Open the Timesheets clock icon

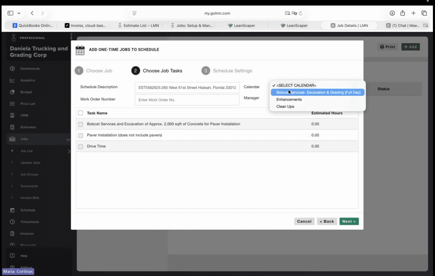point(12,222)
